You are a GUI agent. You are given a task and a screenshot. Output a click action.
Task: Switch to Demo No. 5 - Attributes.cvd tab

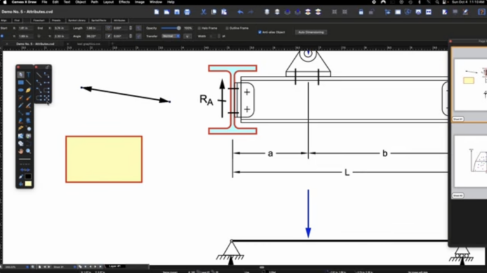[x=35, y=44]
